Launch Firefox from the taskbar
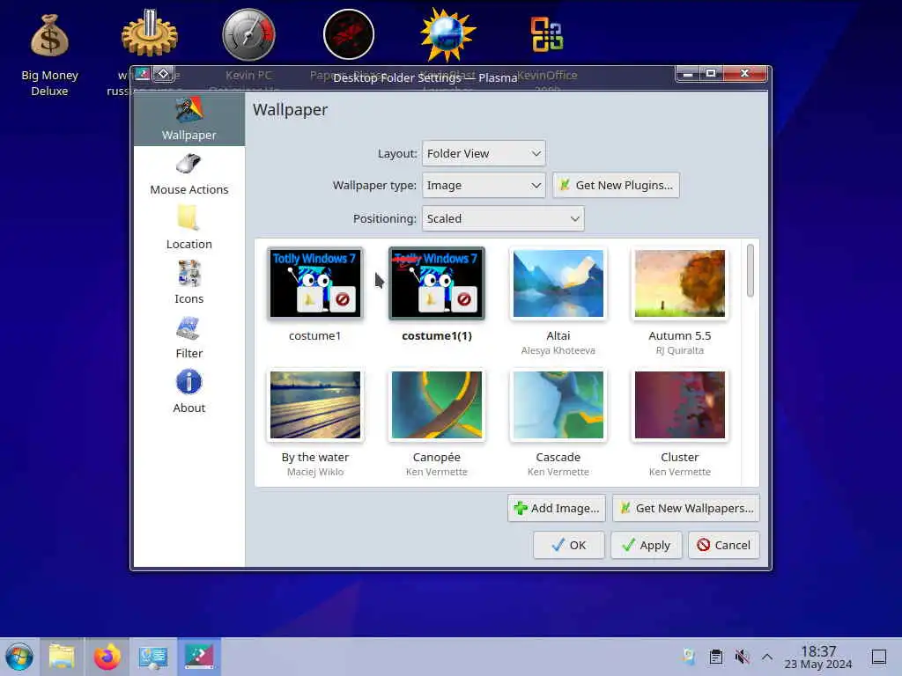Screen dimensions: 902x676 pos(107,657)
